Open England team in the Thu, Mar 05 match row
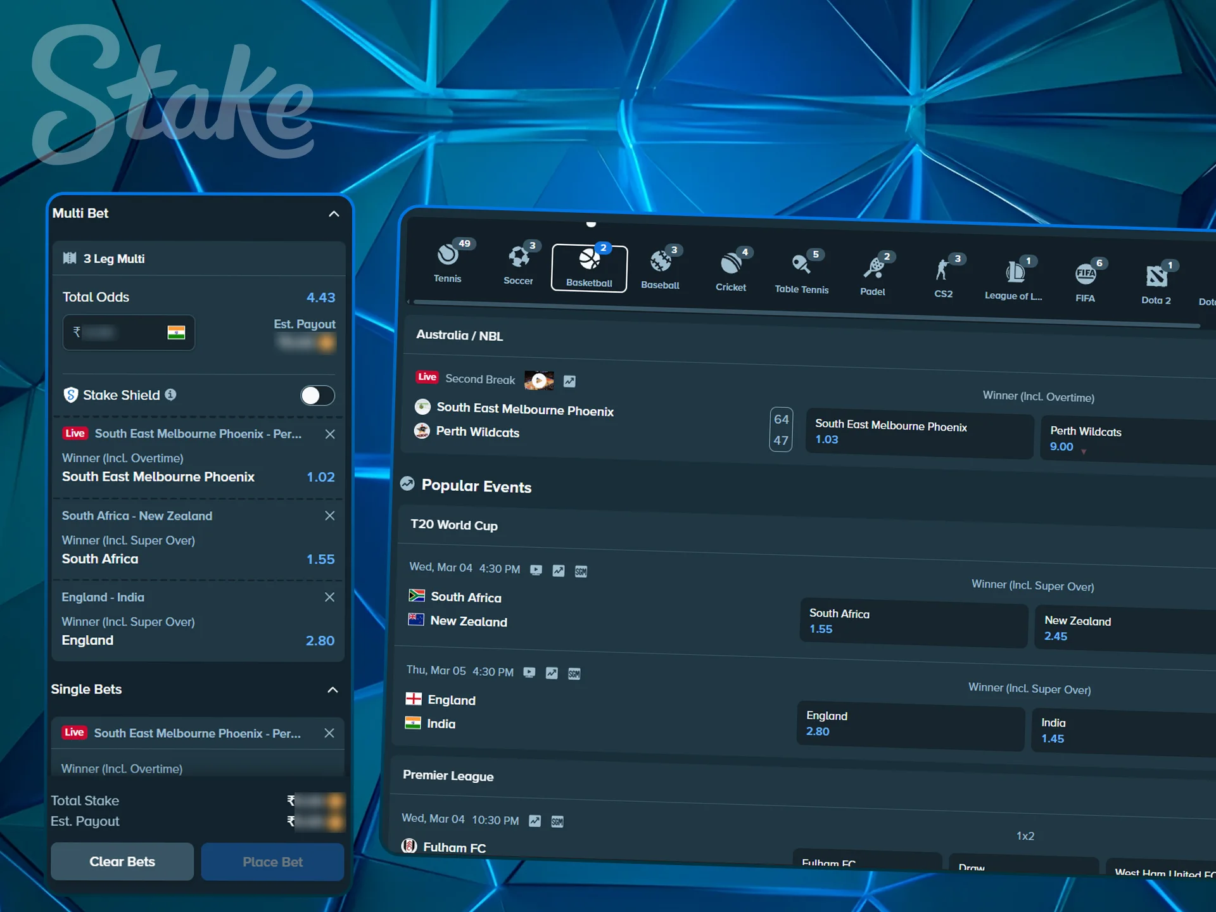The image size is (1216, 912). (452, 700)
